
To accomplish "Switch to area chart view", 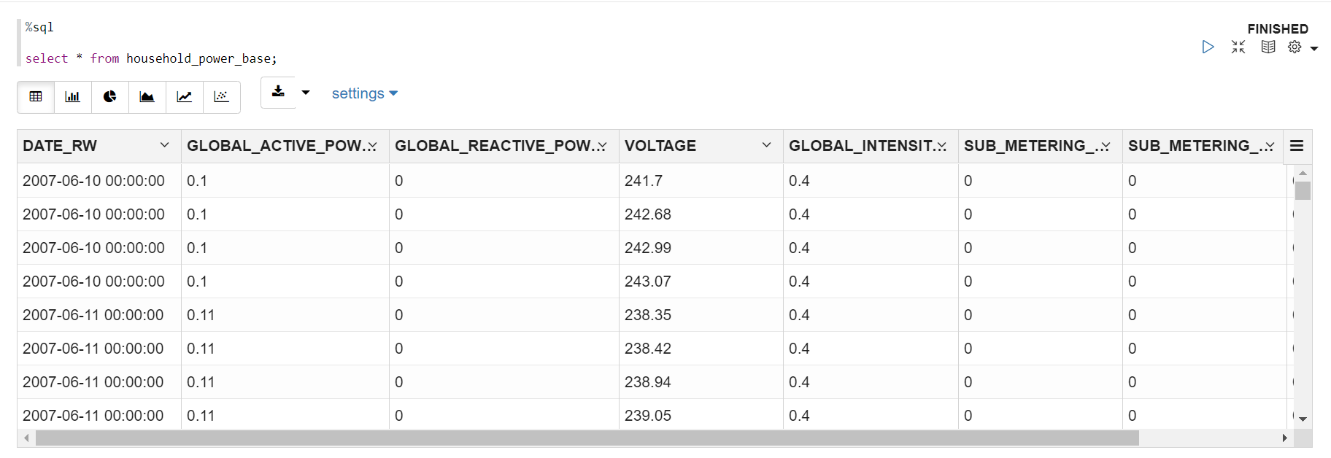I will pos(147,96).
